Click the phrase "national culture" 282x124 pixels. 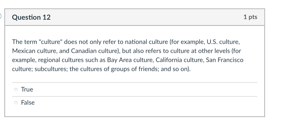(x=146, y=42)
